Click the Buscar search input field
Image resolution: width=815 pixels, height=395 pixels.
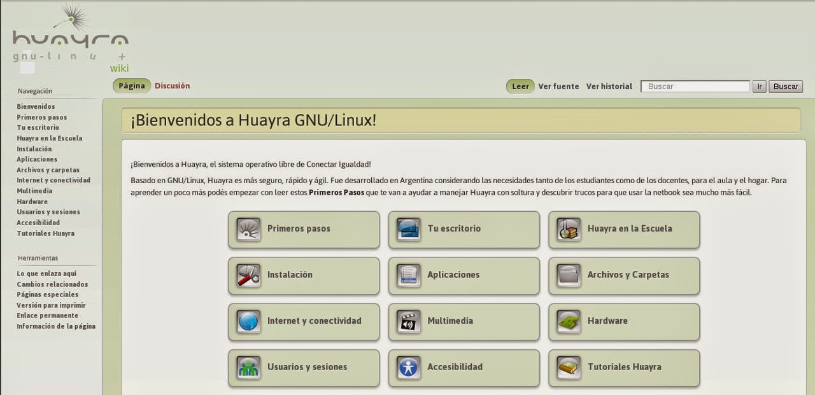[695, 87]
